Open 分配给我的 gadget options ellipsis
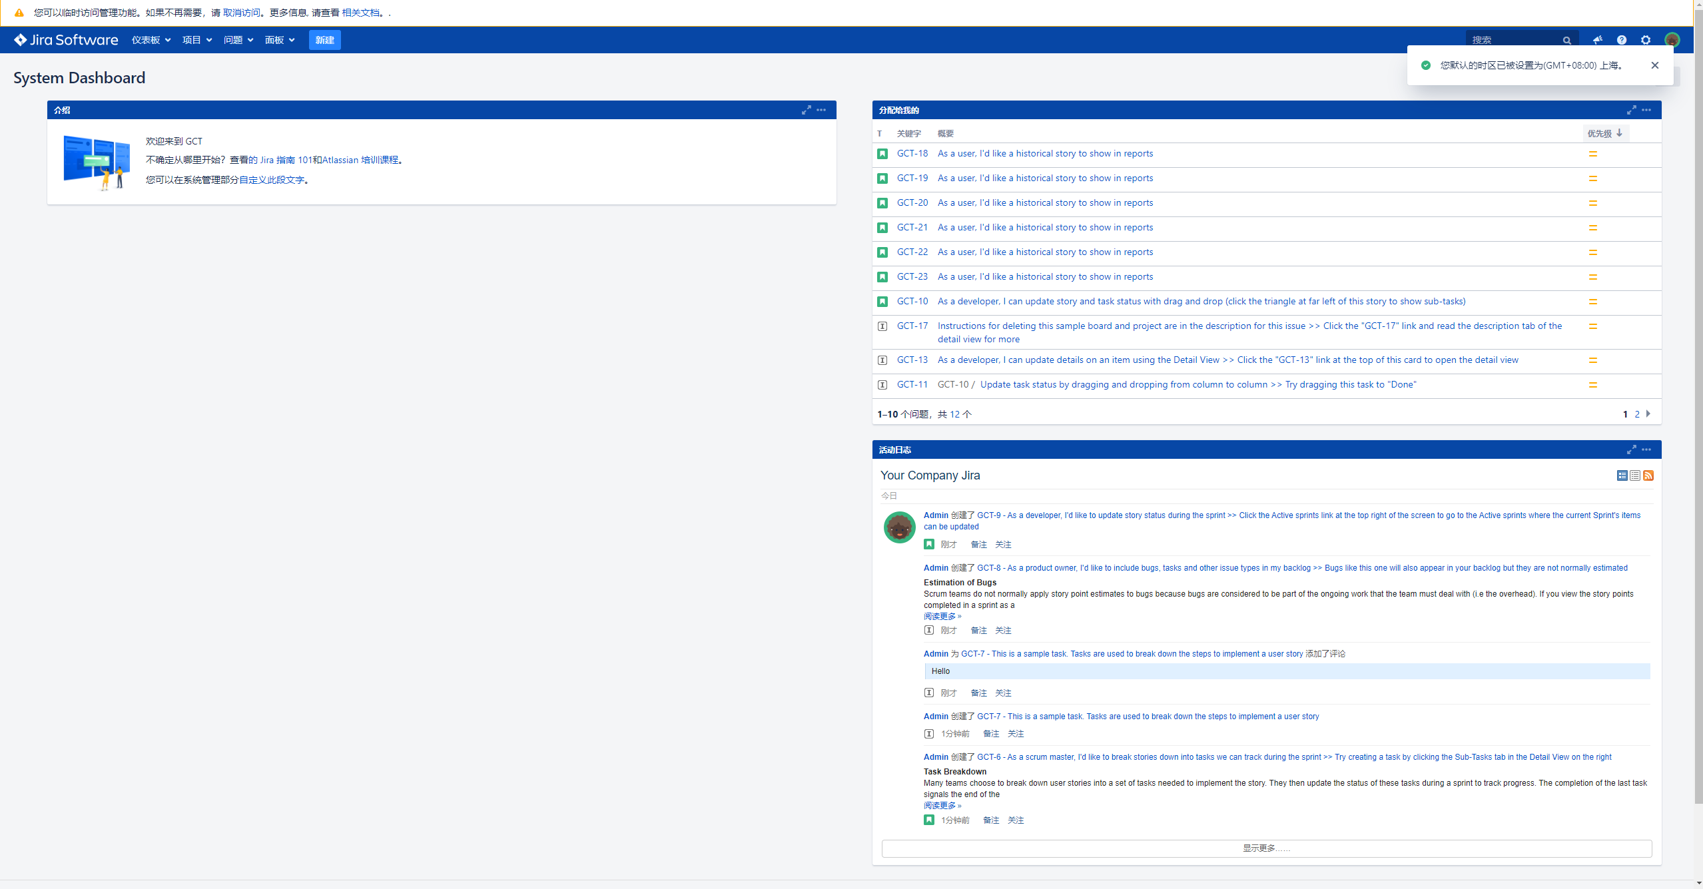This screenshot has width=1703, height=889. coord(1646,110)
